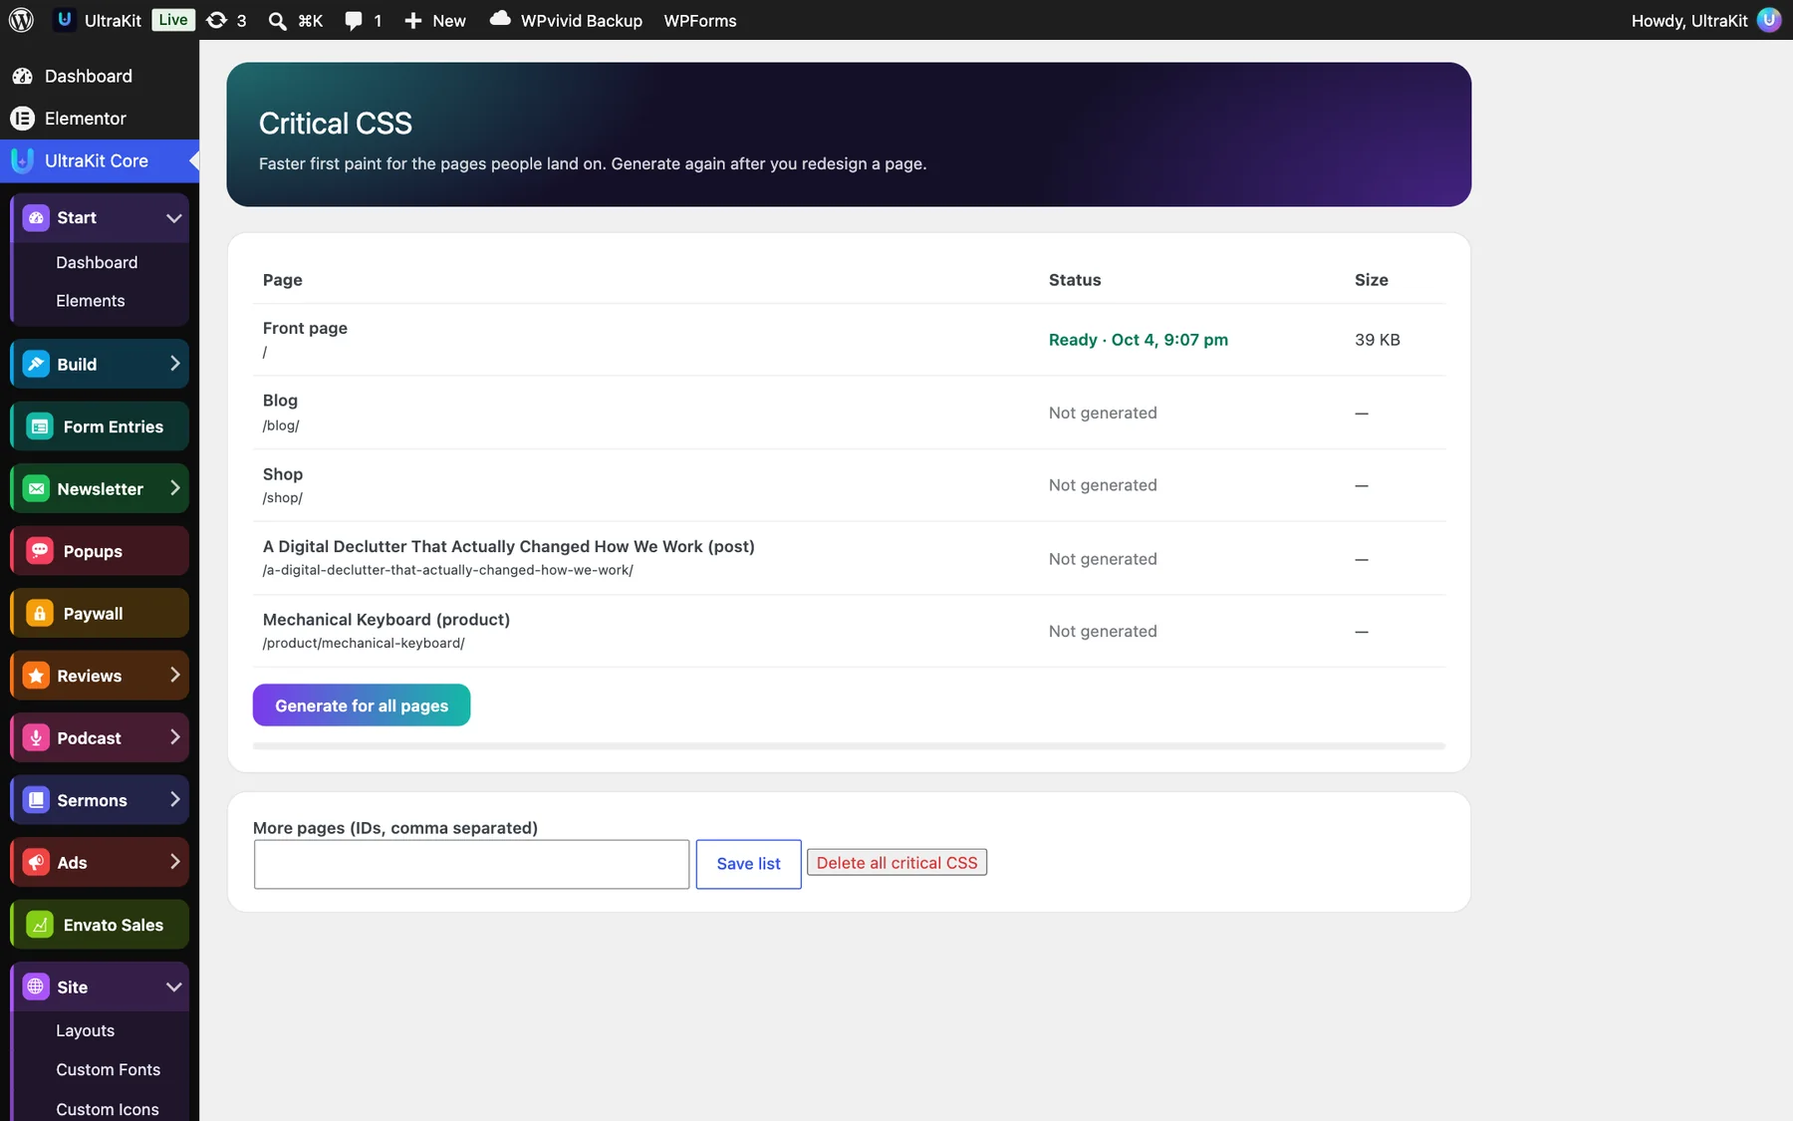Click the Newsletter envelope icon
Screen dimensions: 1793x1121
tap(36, 488)
